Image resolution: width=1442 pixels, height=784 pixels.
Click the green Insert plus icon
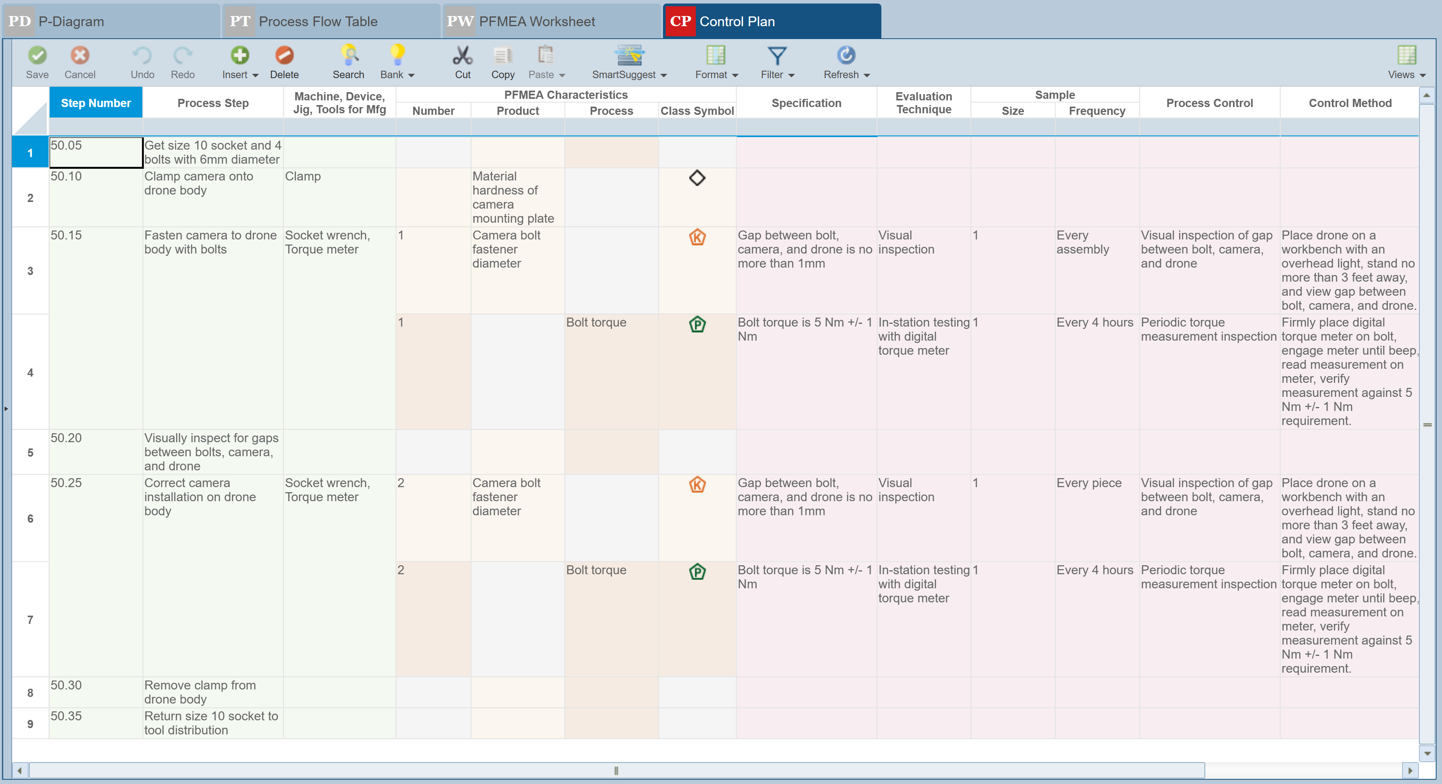point(239,55)
